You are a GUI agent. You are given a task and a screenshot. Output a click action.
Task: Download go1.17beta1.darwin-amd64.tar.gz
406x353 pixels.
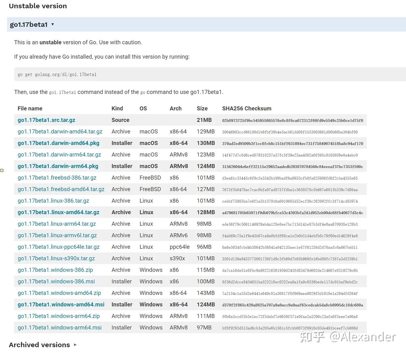point(60,132)
